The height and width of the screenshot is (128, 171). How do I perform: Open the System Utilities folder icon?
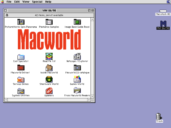21,91
